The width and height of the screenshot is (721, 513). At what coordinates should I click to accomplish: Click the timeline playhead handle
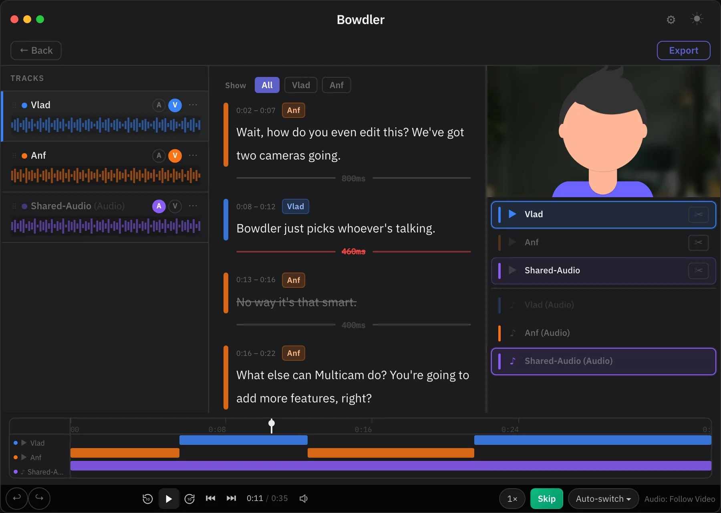tap(272, 423)
